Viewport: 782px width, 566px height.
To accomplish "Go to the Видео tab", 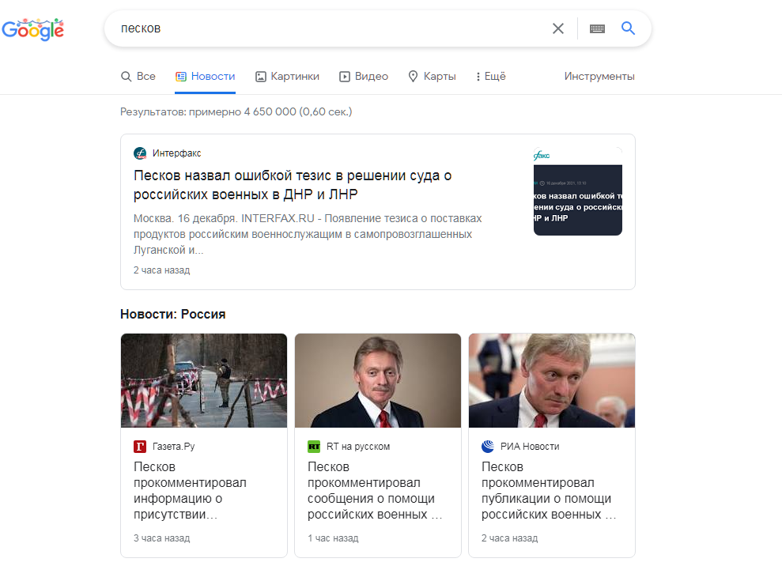I will pos(364,77).
